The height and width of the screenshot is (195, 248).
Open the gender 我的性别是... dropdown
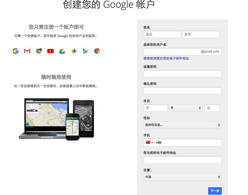click(183, 125)
